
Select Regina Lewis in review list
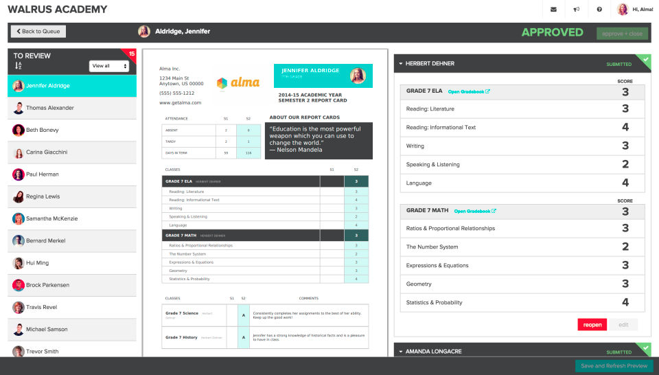pos(72,196)
